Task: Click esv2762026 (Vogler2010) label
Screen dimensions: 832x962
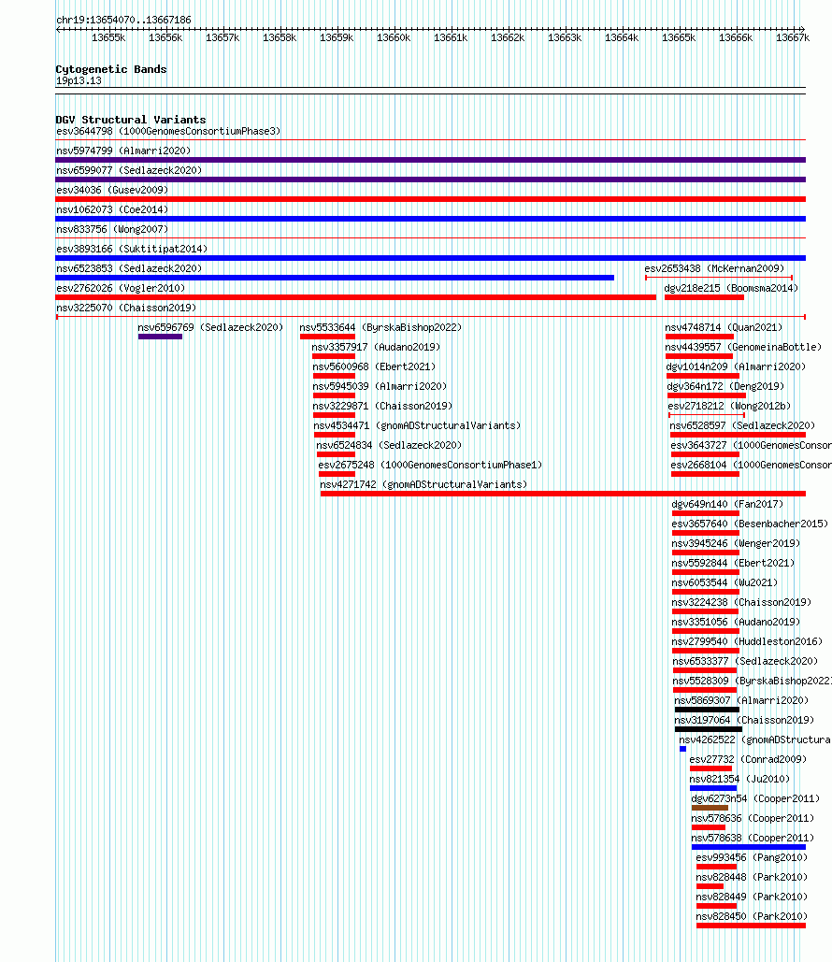Action: pyautogui.click(x=121, y=288)
